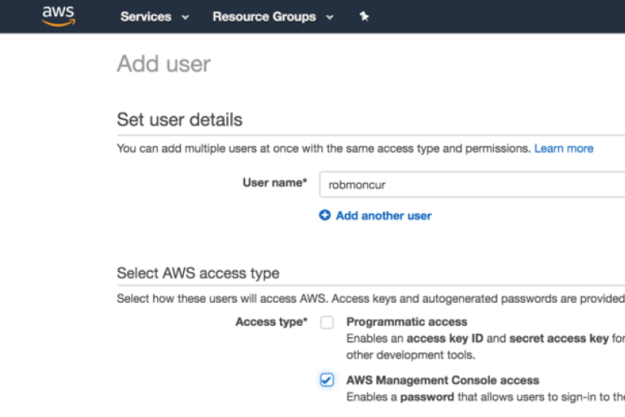Click the Set user details heading
625x417 pixels.
pyautogui.click(x=179, y=120)
